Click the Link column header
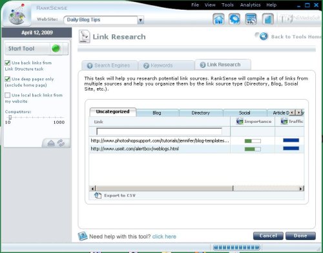Image resolution: width=323 pixels, height=253 pixels. 160,122
